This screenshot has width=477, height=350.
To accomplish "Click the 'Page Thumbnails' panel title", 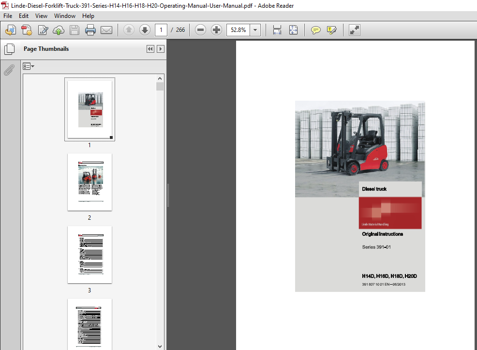I will point(46,49).
